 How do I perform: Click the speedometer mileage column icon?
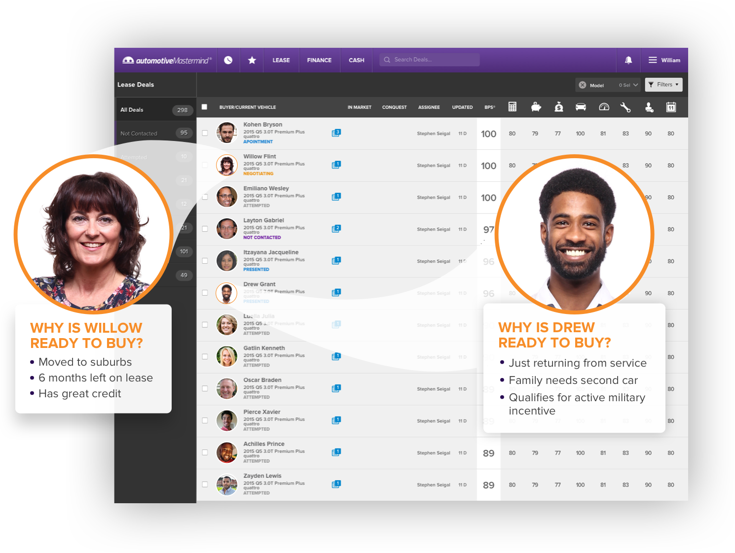(604, 107)
